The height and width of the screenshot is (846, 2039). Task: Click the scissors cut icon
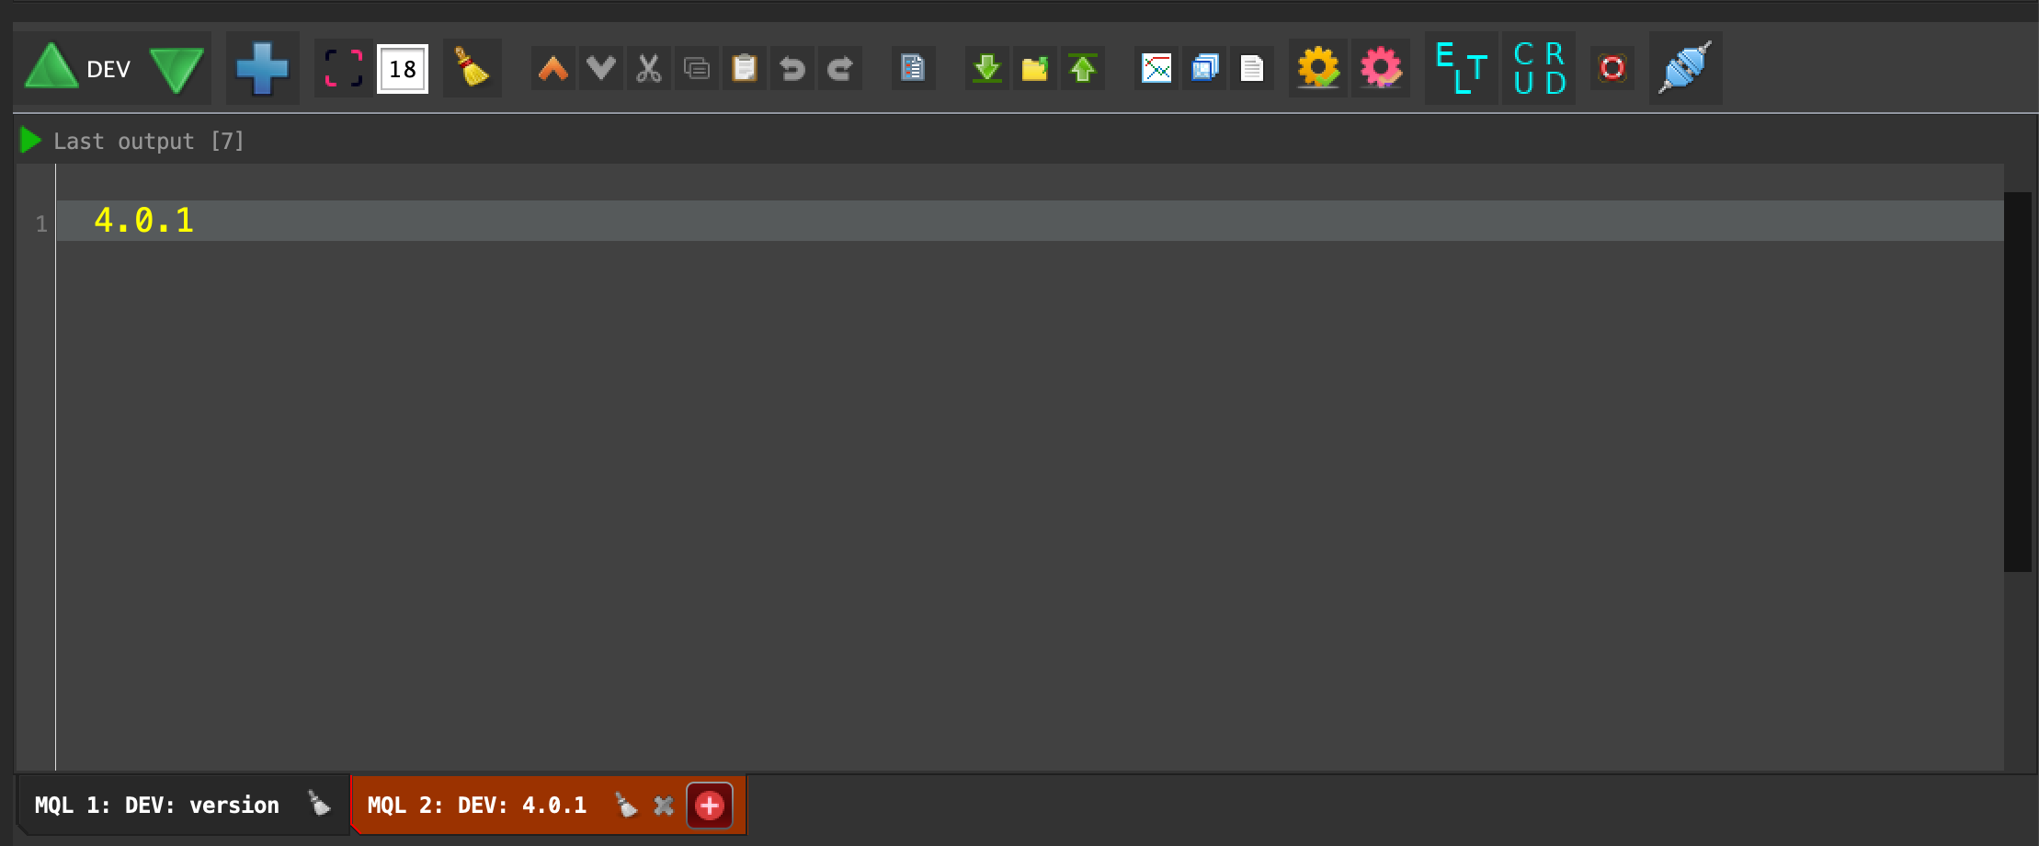(649, 68)
